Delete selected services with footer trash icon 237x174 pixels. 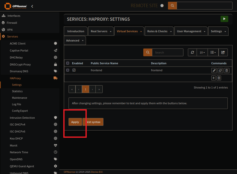click(x=219, y=78)
